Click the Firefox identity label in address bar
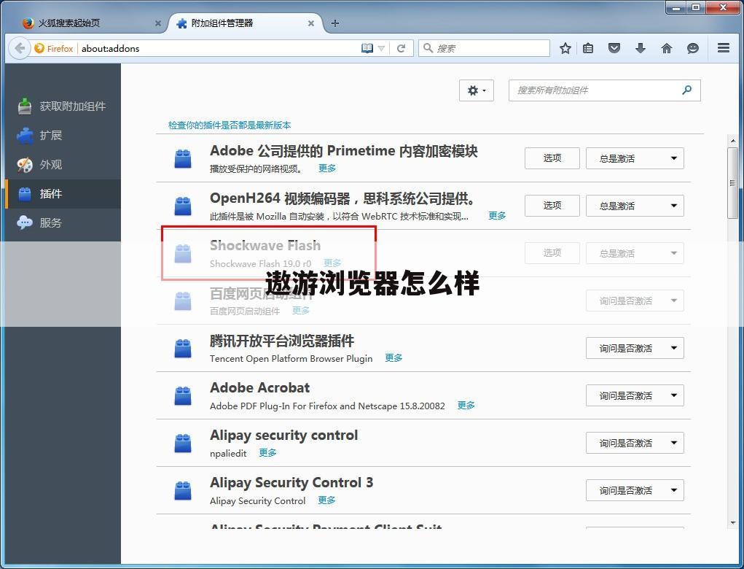The width and height of the screenshot is (744, 569). 54,48
